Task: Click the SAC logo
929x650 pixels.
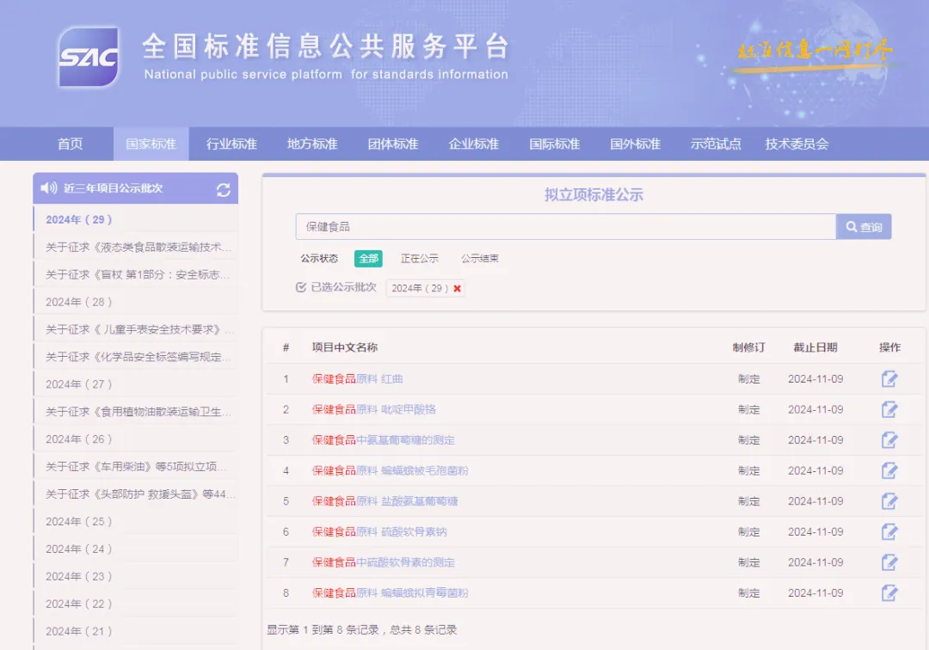Action: click(89, 58)
